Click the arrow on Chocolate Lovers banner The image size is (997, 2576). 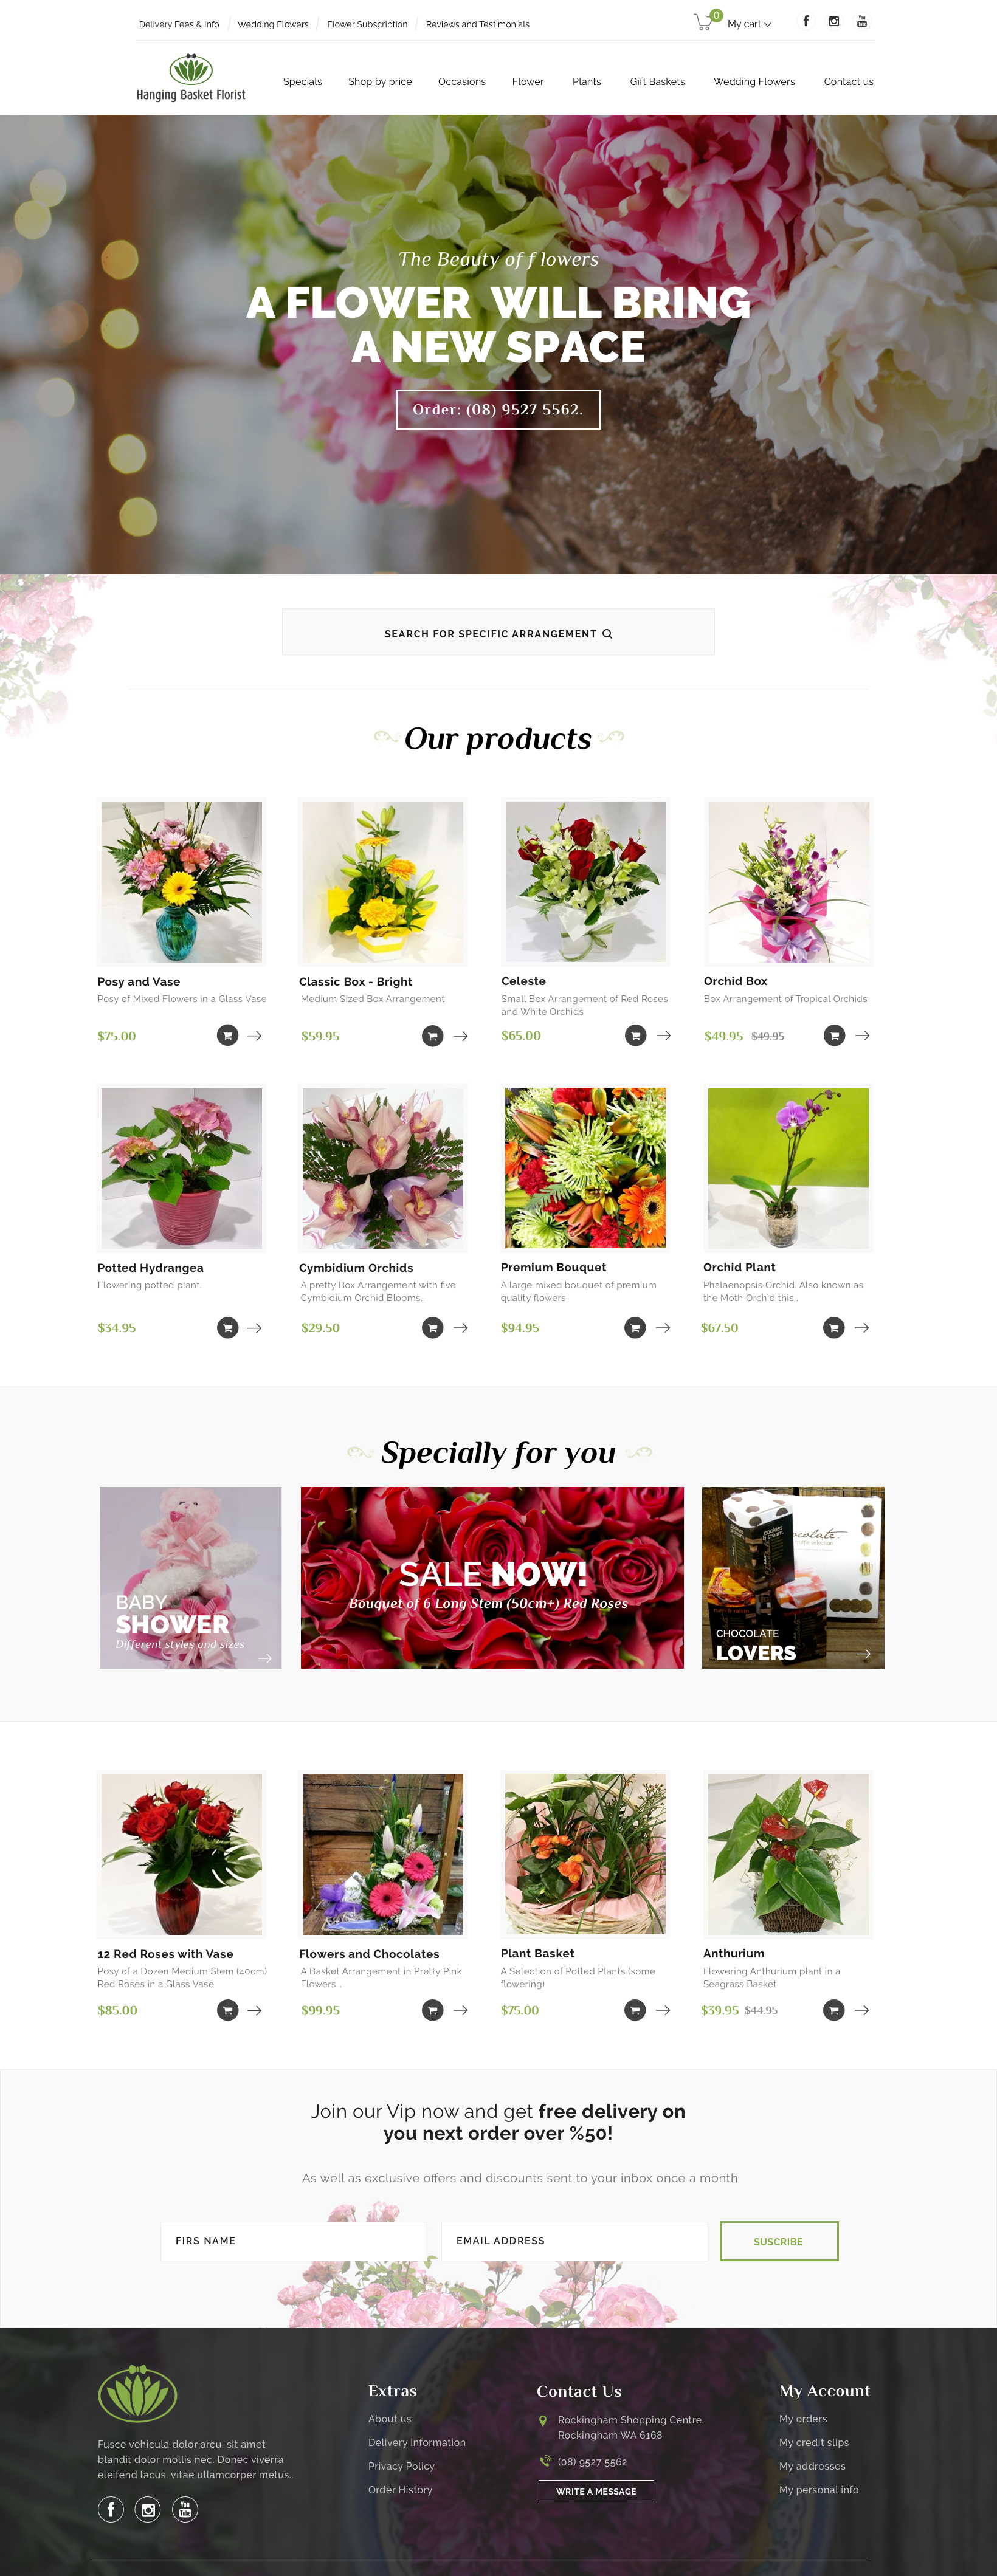click(864, 1653)
